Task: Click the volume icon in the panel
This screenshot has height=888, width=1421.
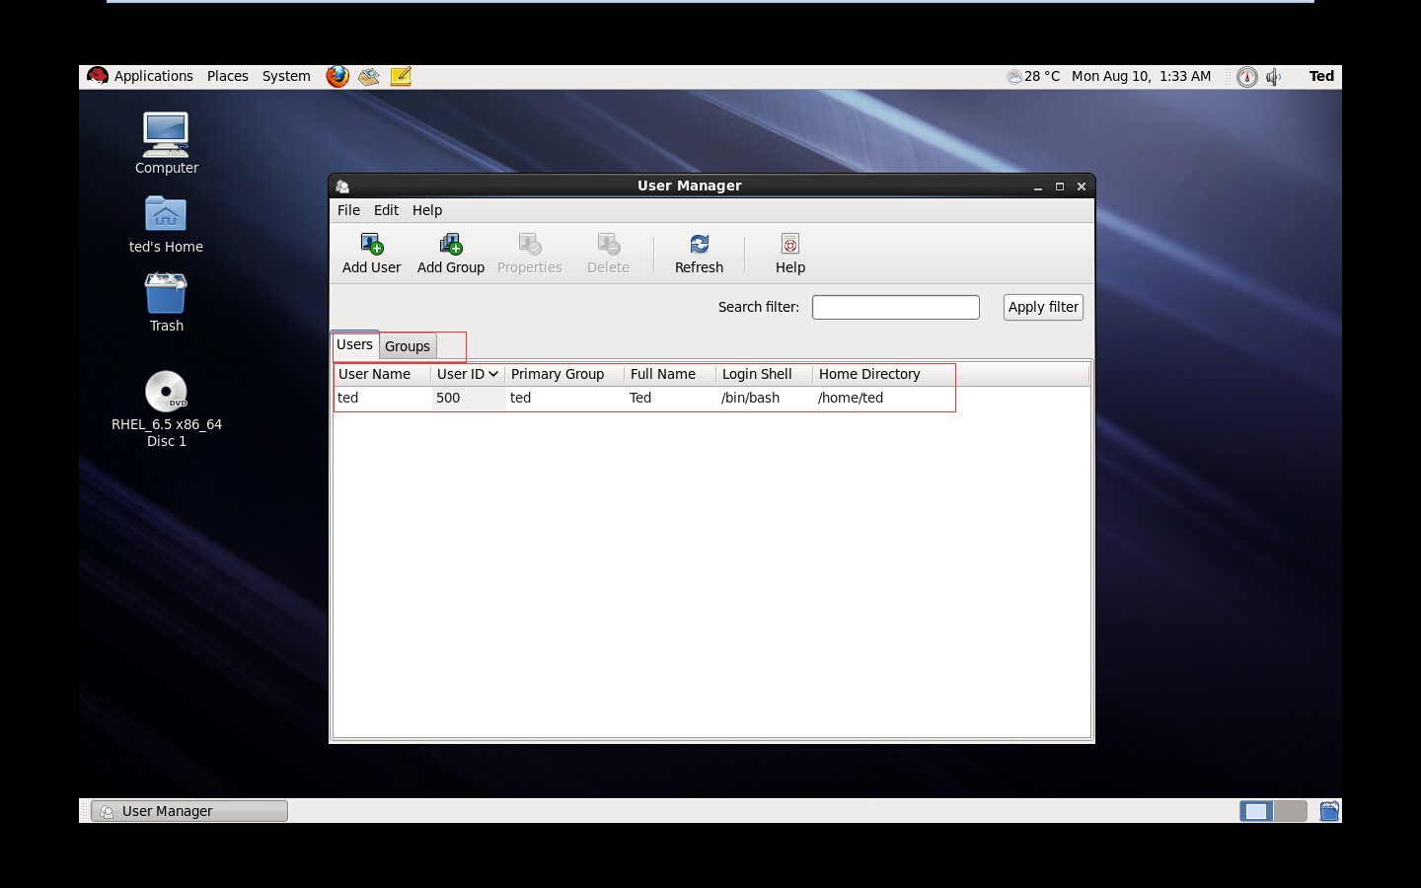Action: (1274, 77)
